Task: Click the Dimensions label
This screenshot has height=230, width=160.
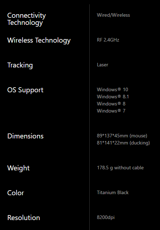Action: [x=25, y=136]
